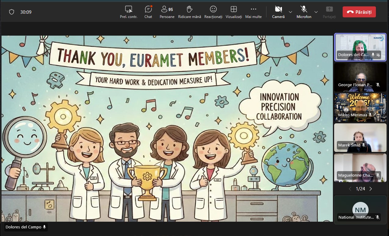
Task: Click the Partajați share button
Action: tap(329, 12)
